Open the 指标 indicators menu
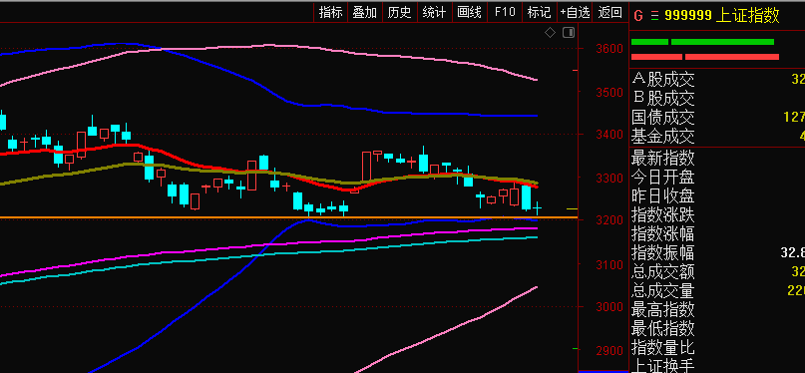This screenshot has height=373, width=805. click(x=330, y=13)
